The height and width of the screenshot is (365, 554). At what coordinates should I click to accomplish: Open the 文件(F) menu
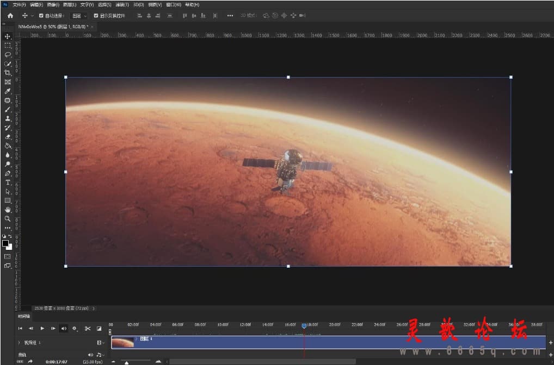[x=19, y=4]
